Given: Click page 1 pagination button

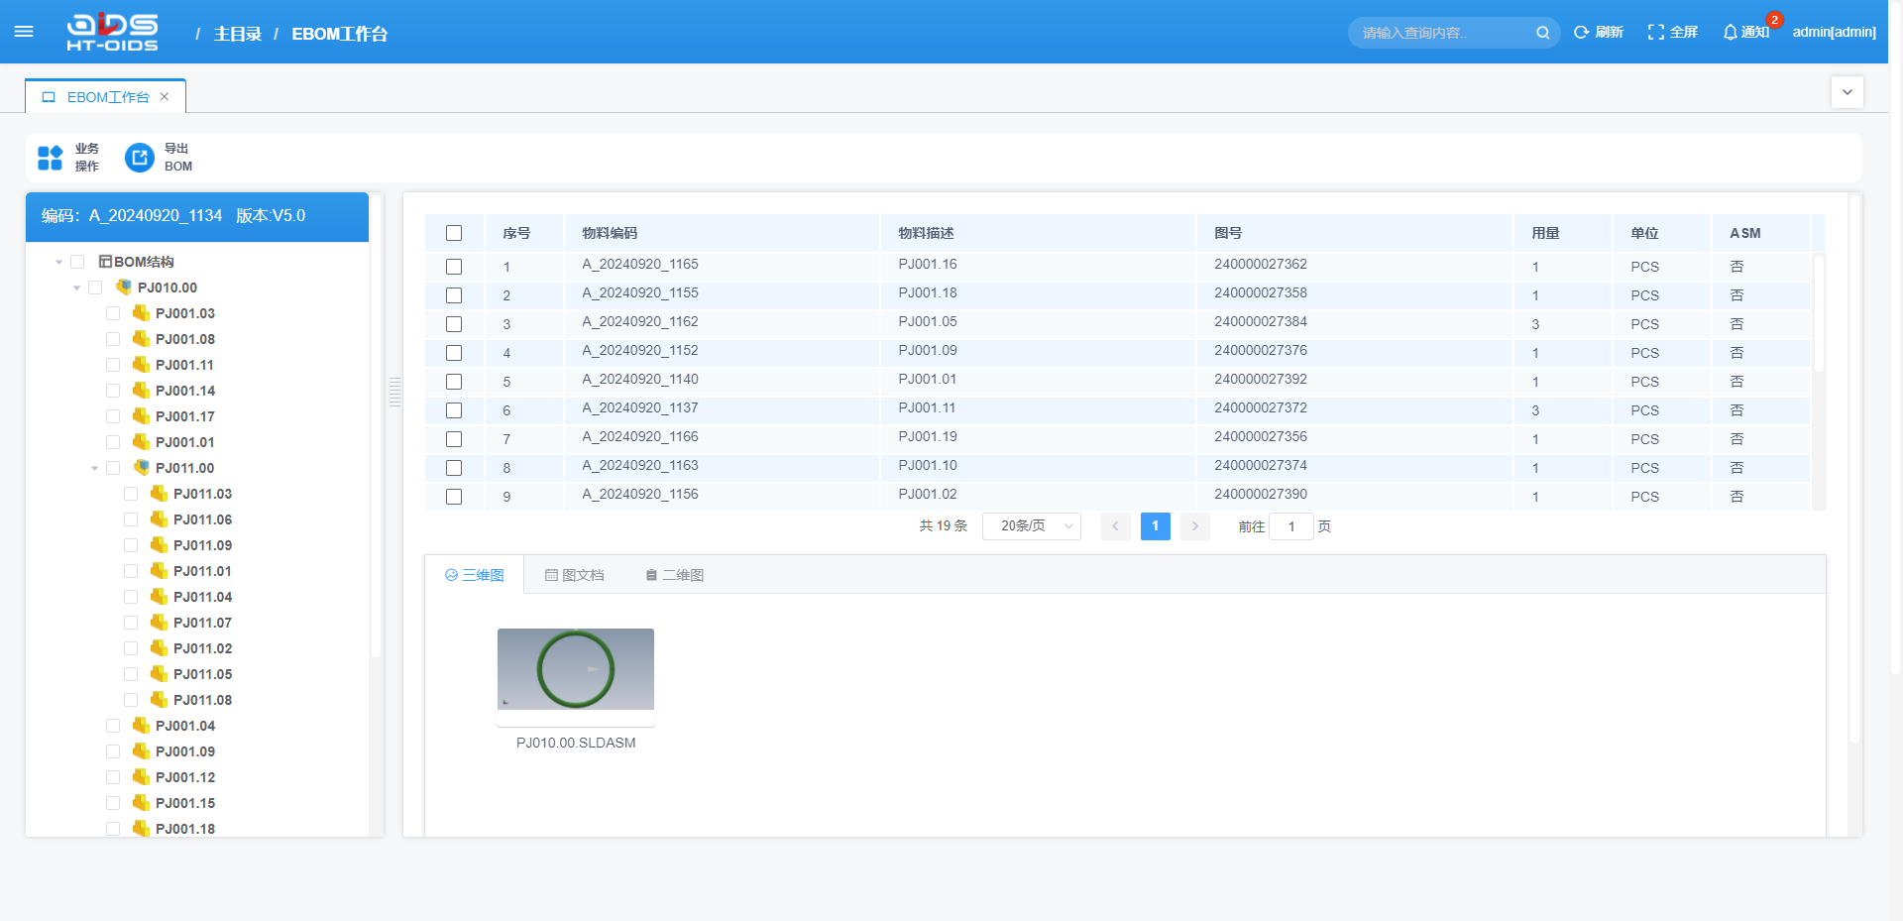Looking at the screenshot, I should click(1155, 526).
